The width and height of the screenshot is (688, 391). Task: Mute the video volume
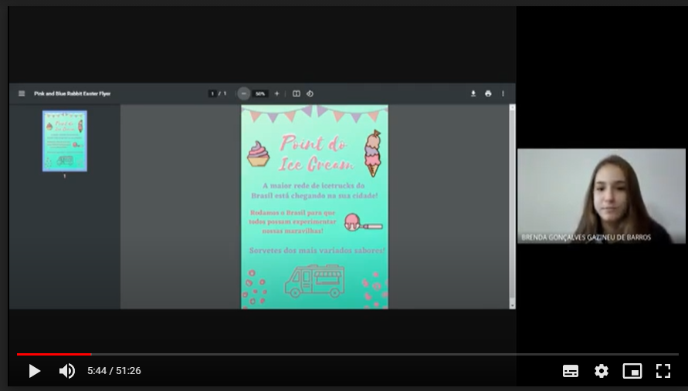tap(67, 371)
